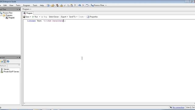195x110 pixels.
Task: Open the Export dropdown
Action: (x=64, y=17)
